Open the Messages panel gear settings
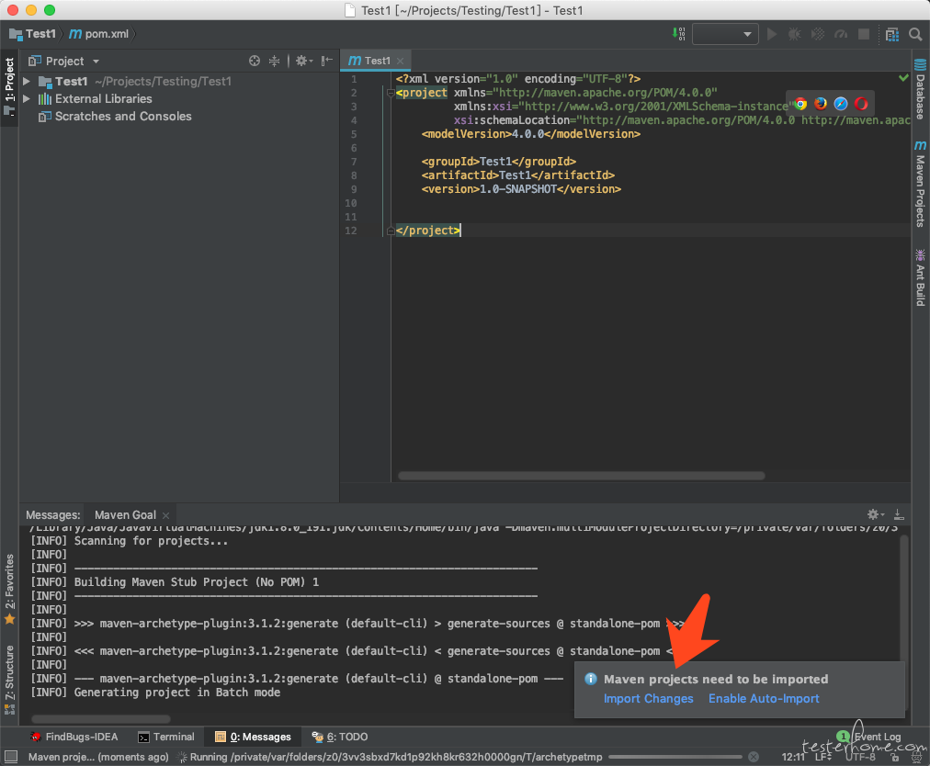The width and height of the screenshot is (930, 766). click(876, 514)
